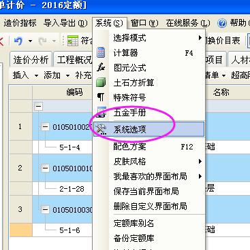The width and height of the screenshot is (250, 250).
Task: Select row number 2 header cell
Action: (x=20, y=168)
